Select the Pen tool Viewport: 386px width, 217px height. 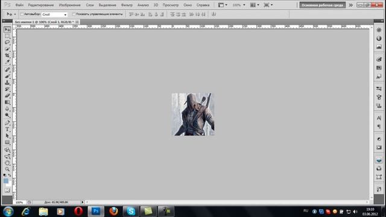[x=7, y=123]
